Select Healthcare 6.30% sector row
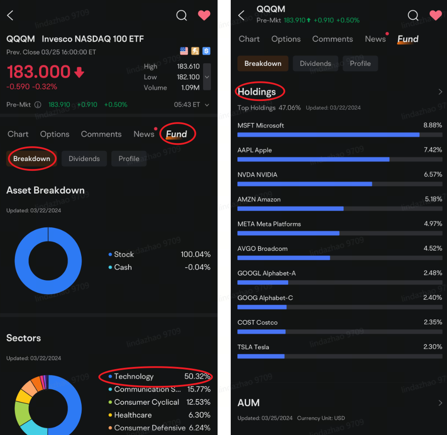The width and height of the screenshot is (447, 435). pos(159,415)
